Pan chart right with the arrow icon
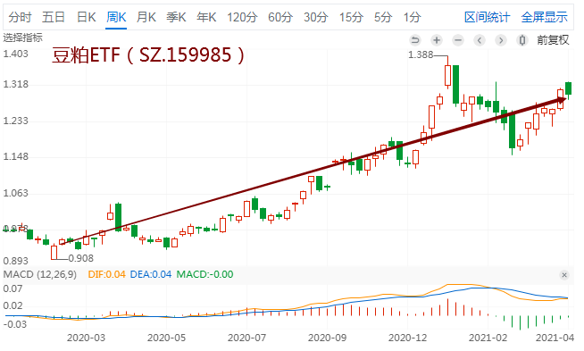 tap(501, 40)
